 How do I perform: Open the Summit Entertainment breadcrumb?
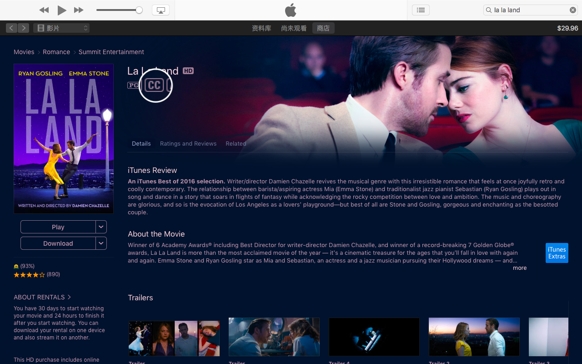pyautogui.click(x=111, y=52)
